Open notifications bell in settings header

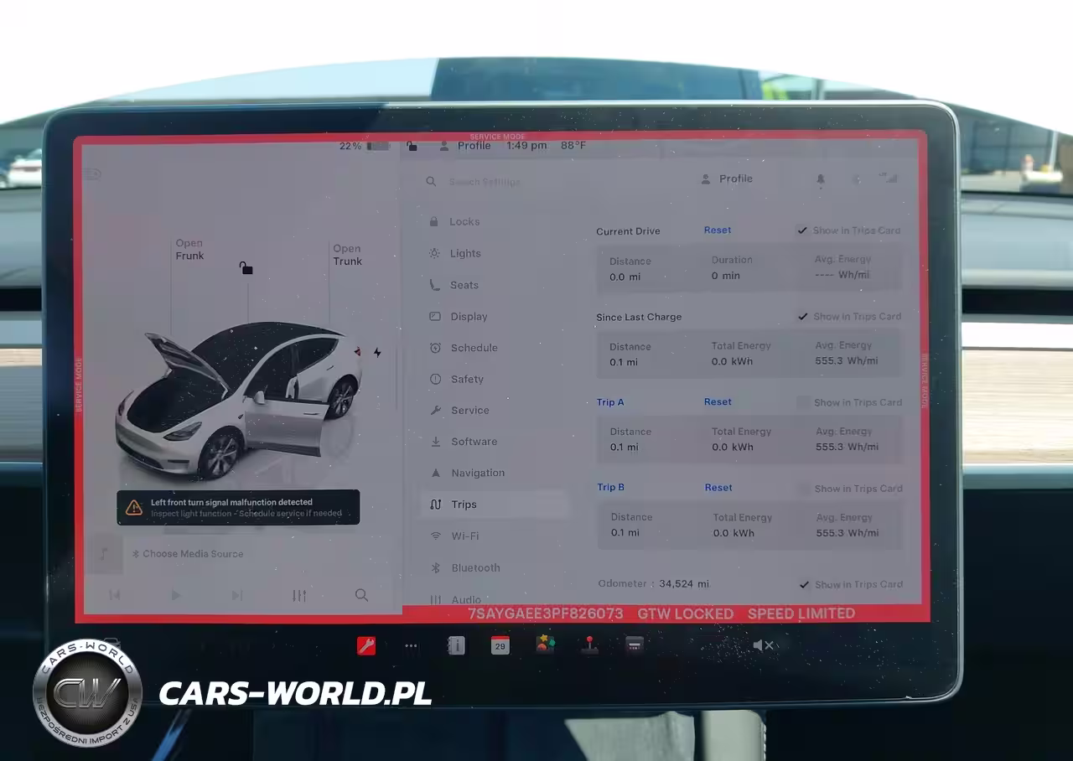821,179
